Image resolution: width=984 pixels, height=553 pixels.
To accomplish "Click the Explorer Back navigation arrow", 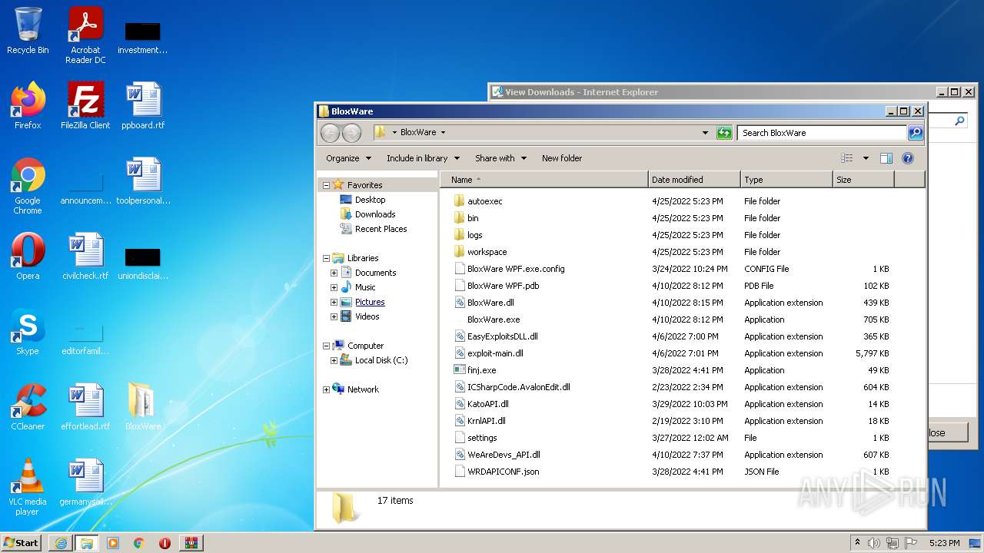I will (x=330, y=133).
